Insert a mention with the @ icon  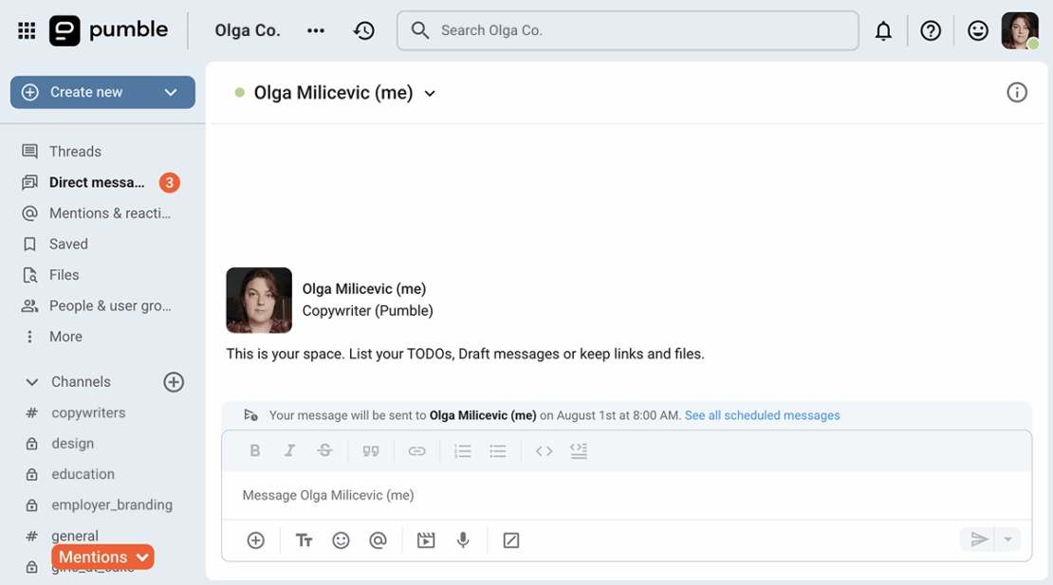tap(379, 540)
